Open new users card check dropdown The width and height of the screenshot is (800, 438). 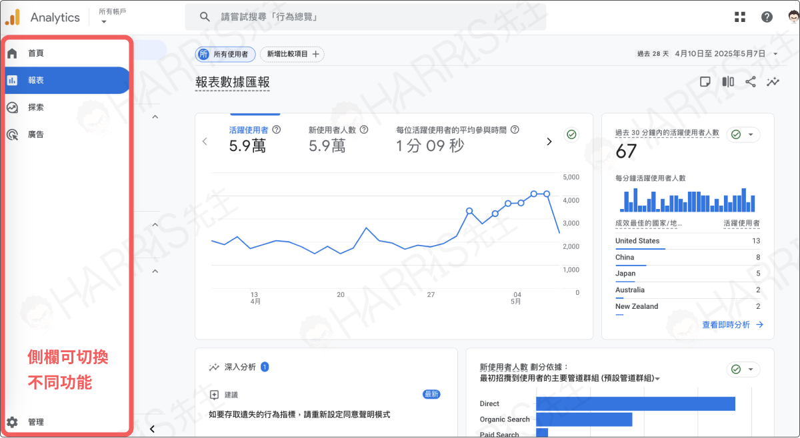click(x=743, y=369)
